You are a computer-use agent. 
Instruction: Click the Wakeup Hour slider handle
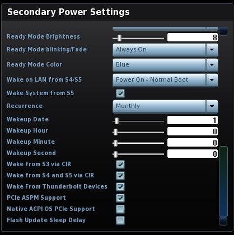click(115, 132)
